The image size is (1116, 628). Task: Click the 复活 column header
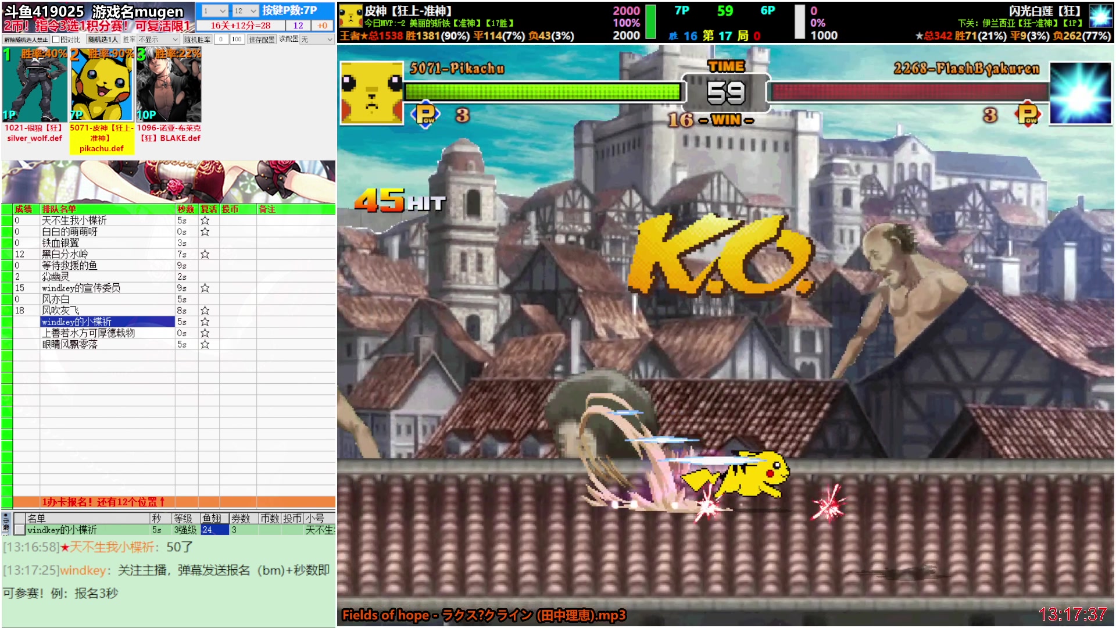(209, 209)
